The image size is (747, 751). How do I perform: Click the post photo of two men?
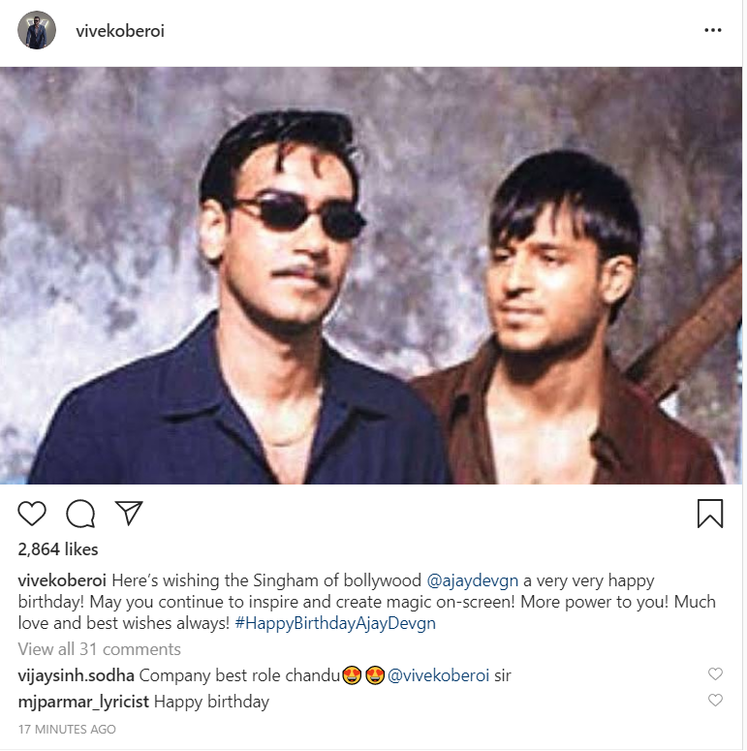pos(373,276)
